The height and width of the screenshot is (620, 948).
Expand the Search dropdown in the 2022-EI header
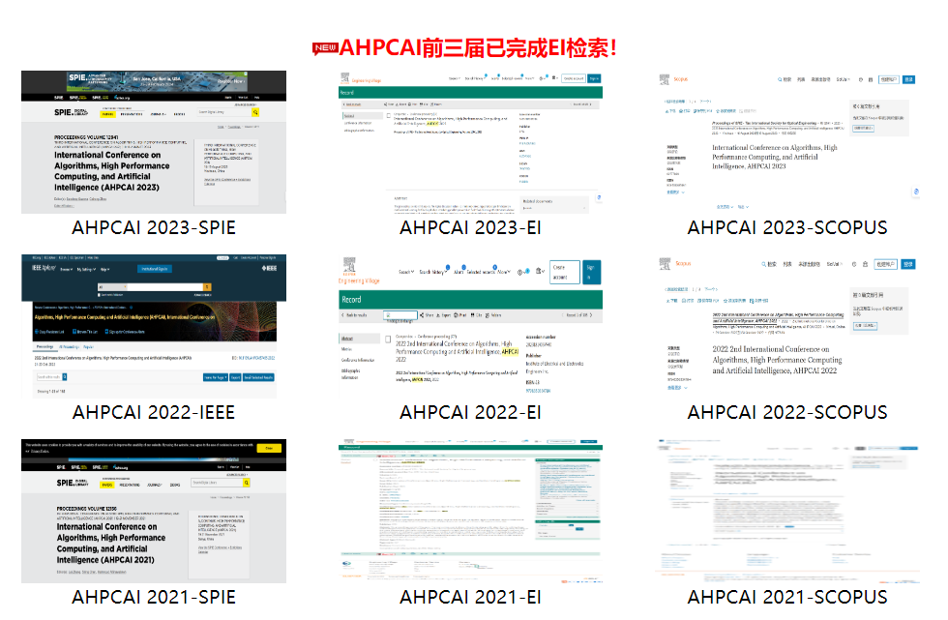click(406, 272)
